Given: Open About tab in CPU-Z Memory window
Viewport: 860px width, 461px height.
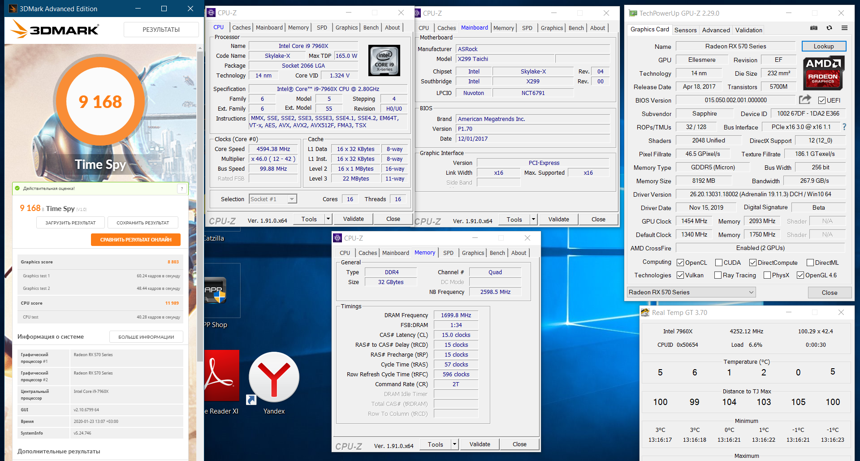Looking at the screenshot, I should pyautogui.click(x=519, y=253).
